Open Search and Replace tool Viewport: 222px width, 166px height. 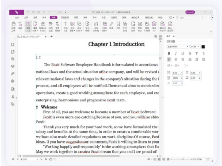(57, 27)
